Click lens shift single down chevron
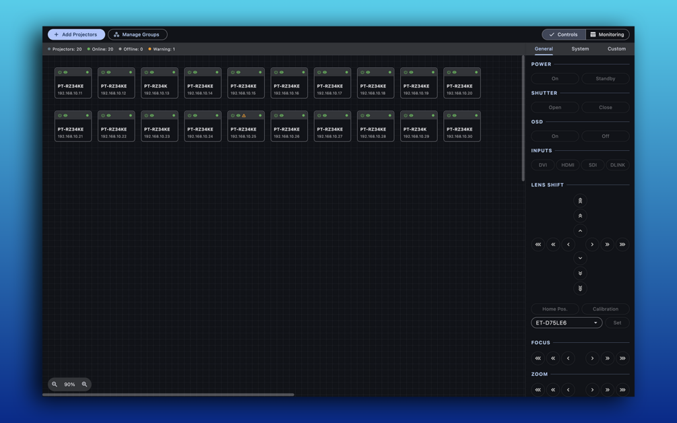 tap(580, 258)
